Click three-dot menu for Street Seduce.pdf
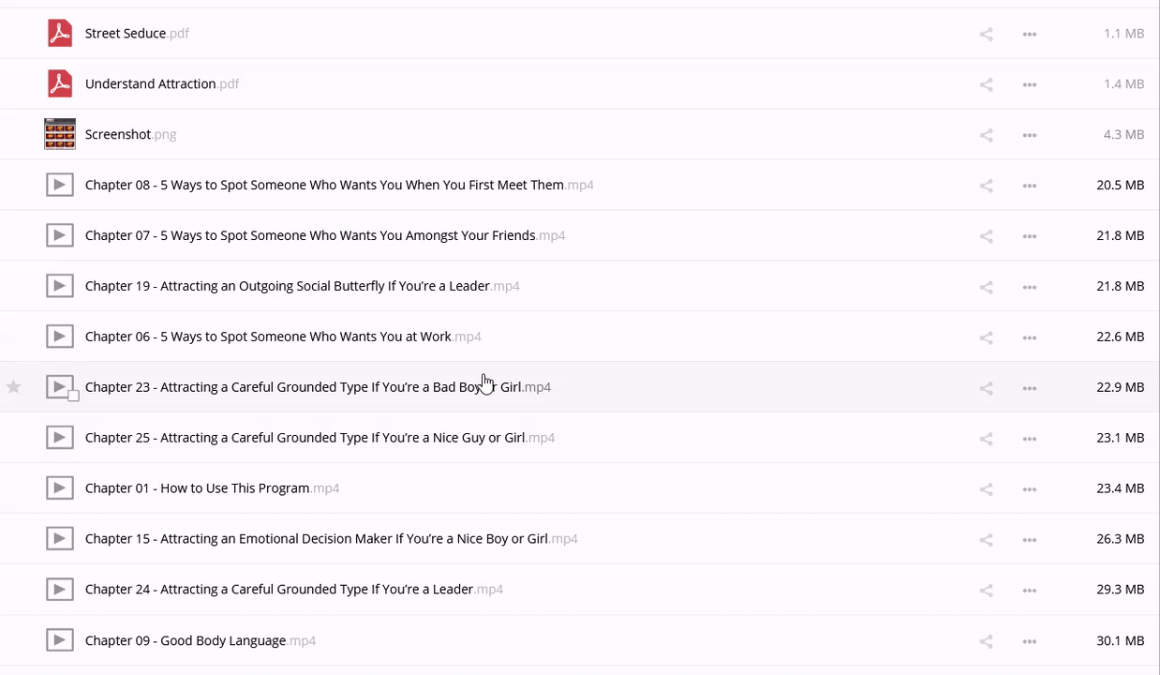 [x=1029, y=34]
